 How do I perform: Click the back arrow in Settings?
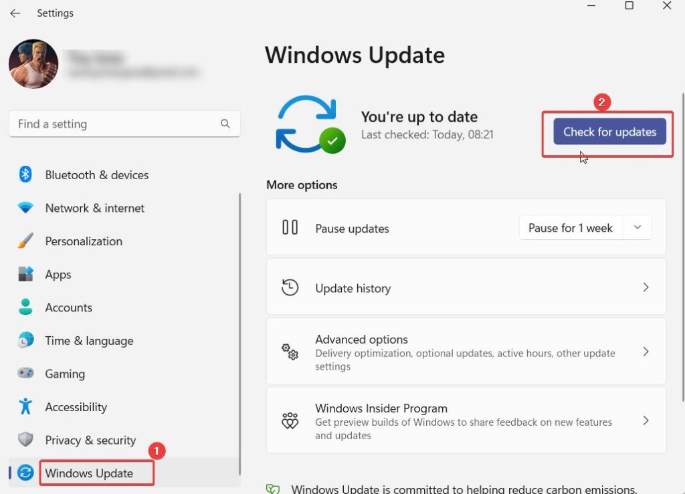15,13
